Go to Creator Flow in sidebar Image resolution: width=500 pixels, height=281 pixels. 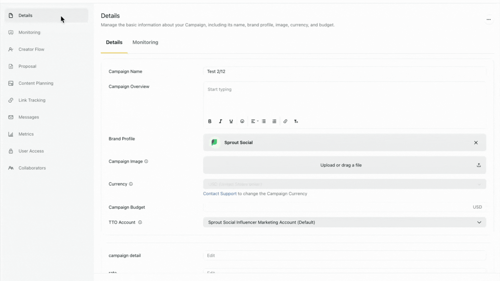(x=46, y=49)
